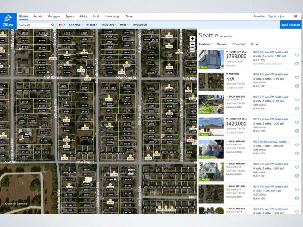Open the Mortgages tab
The height and width of the screenshot is (227, 303).
coord(54,16)
